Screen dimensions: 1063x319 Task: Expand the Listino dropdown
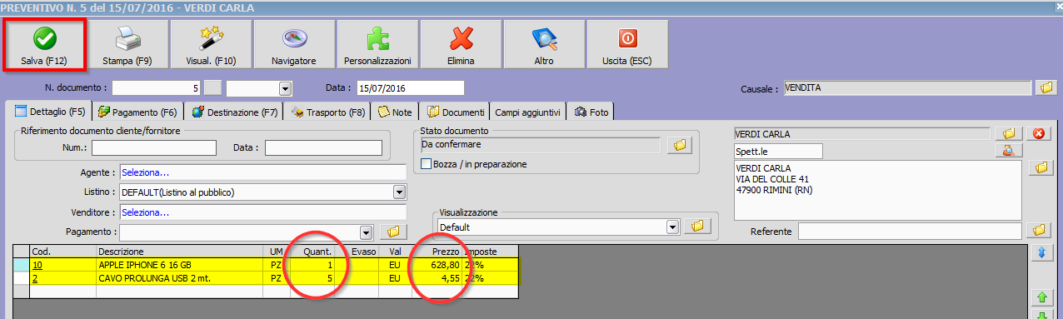(398, 192)
